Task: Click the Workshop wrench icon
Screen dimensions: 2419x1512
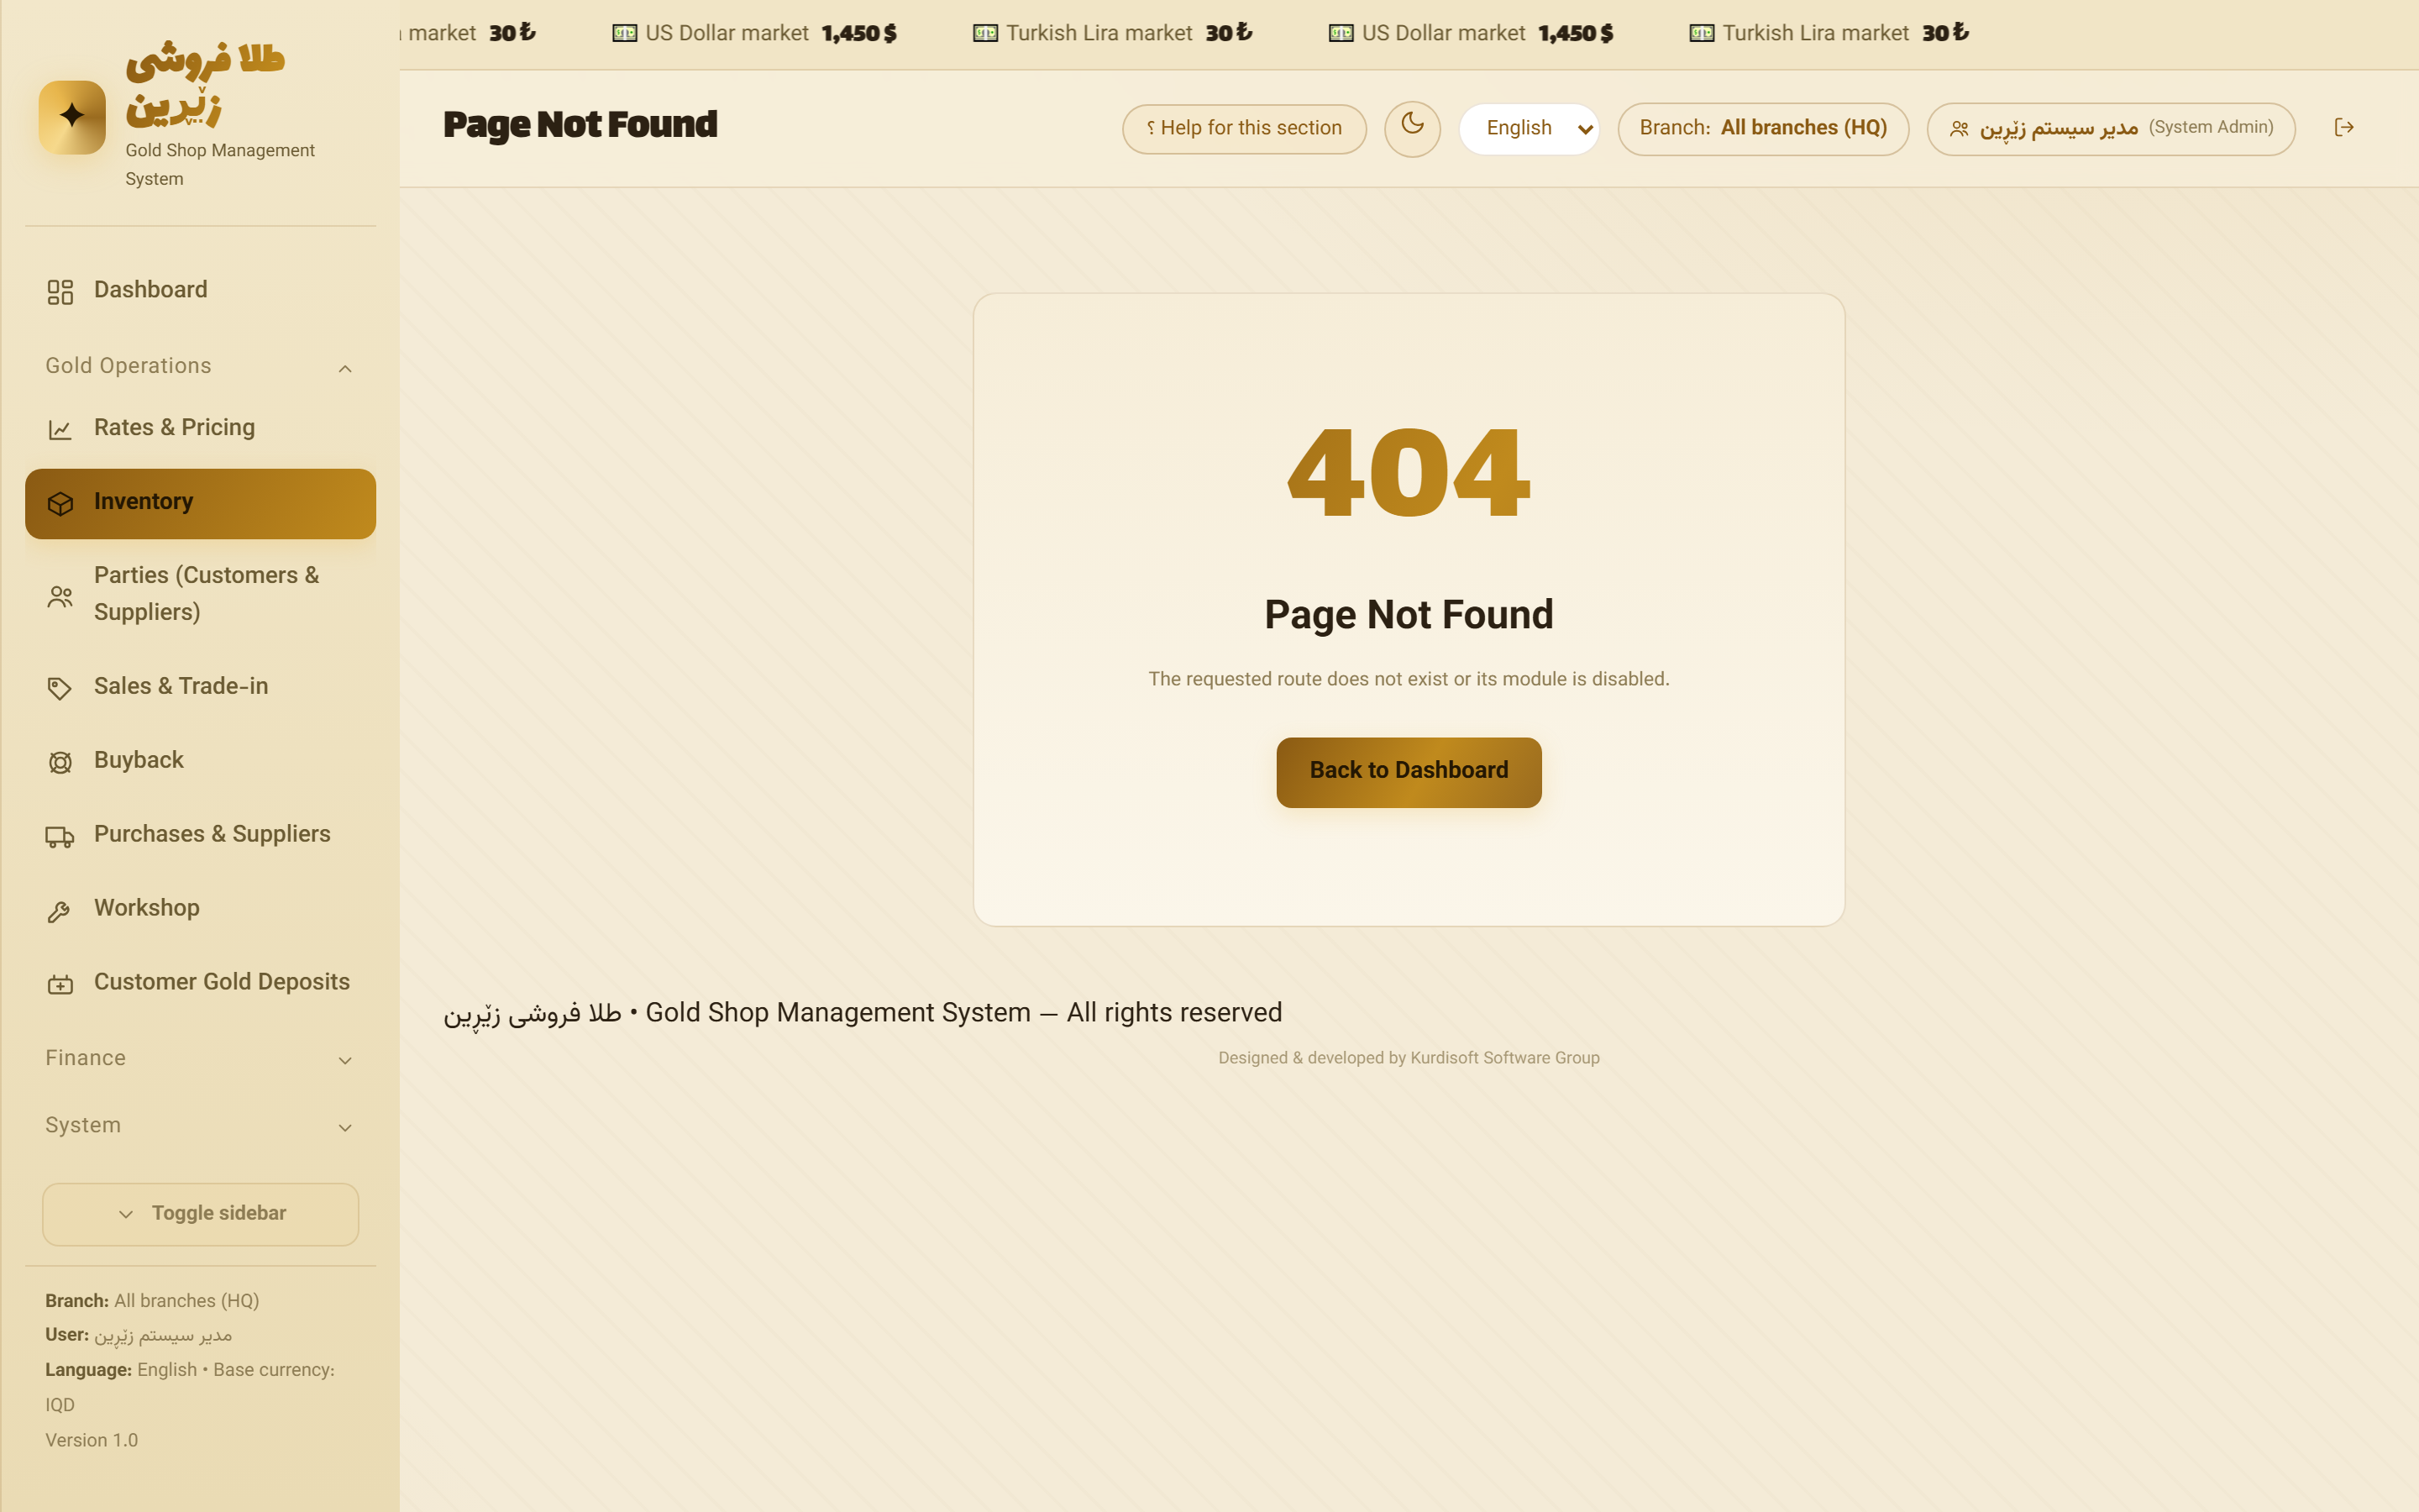Action: 60,910
